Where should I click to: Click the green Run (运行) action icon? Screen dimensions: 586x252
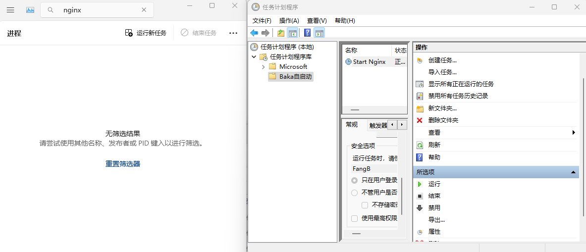420,184
